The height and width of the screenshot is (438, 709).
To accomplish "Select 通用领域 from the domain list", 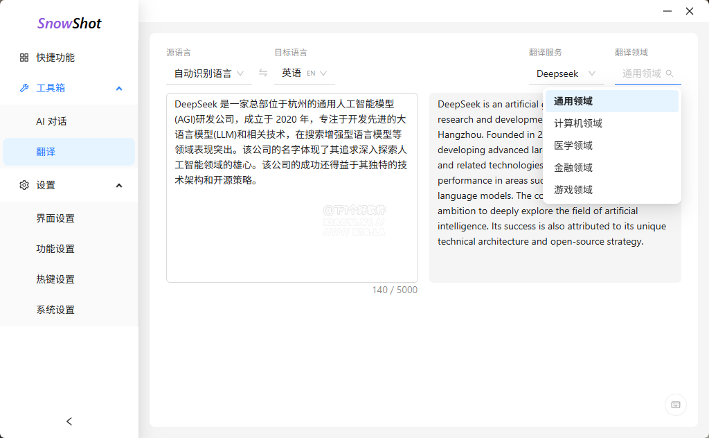I will click(612, 101).
